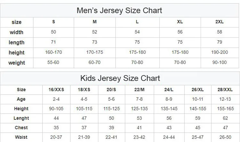The height and width of the screenshot is (142, 240).
Task: Select the men's size S column header
Action: coord(53,22)
